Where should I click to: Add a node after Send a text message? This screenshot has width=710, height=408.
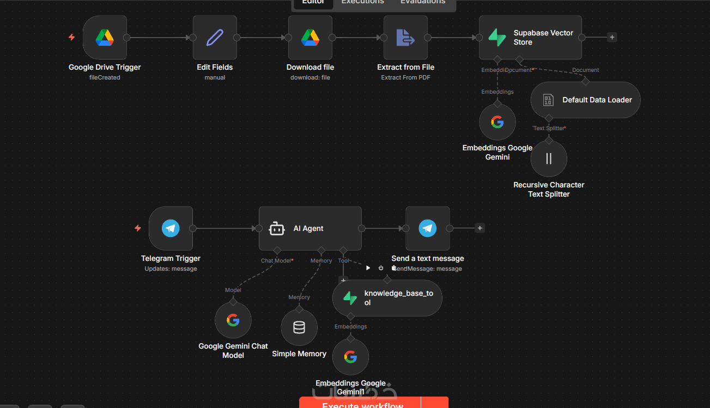pos(480,228)
